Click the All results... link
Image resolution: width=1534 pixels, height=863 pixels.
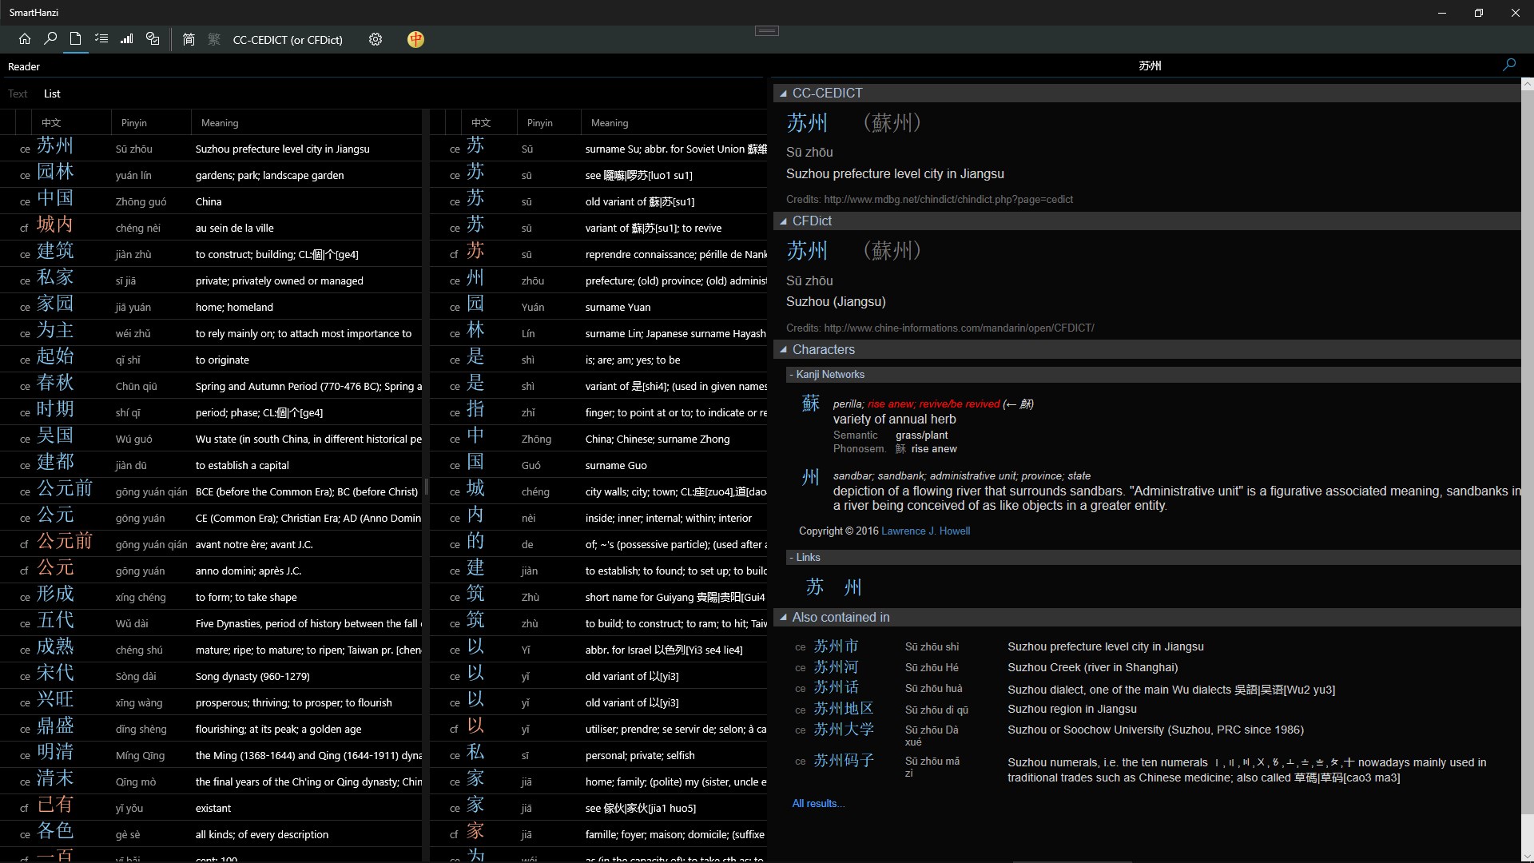point(817,803)
